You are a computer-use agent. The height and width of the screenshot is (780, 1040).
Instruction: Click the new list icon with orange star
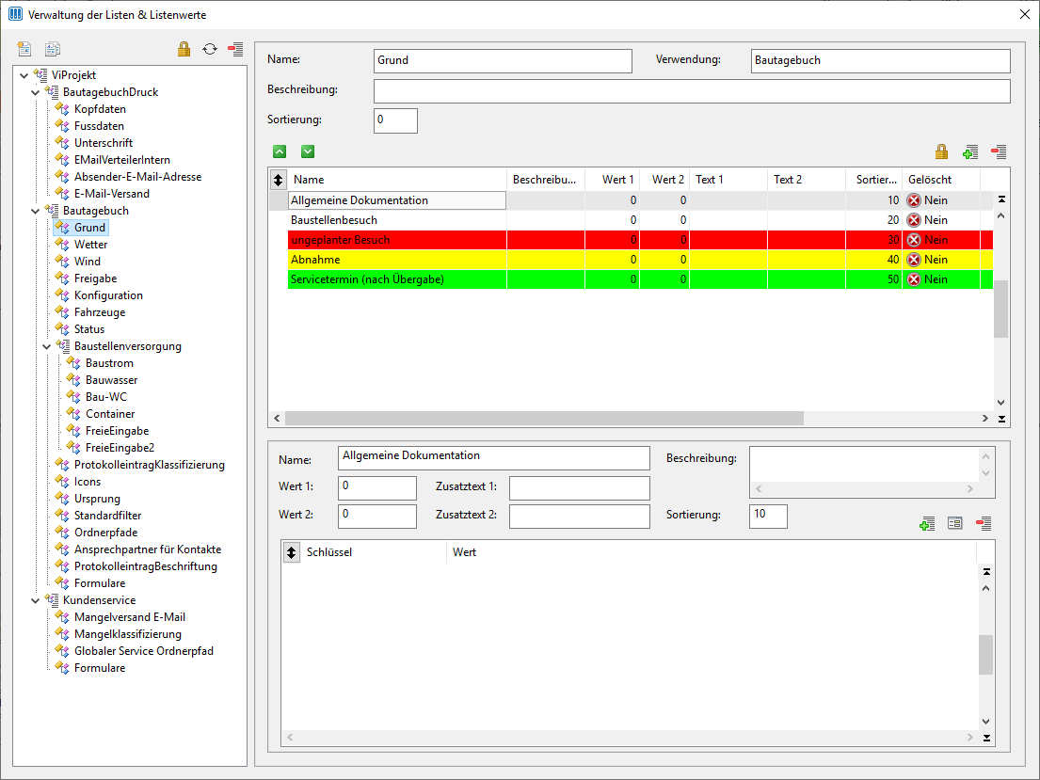tap(24, 48)
